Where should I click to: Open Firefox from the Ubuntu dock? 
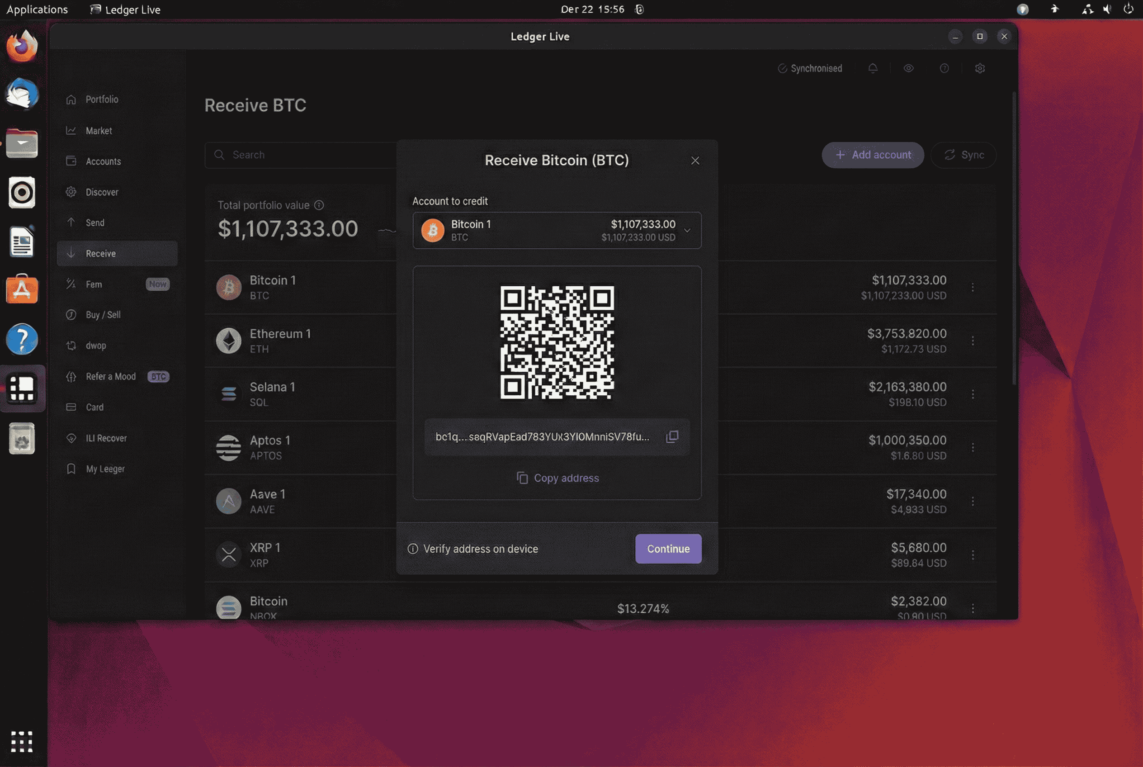22,46
